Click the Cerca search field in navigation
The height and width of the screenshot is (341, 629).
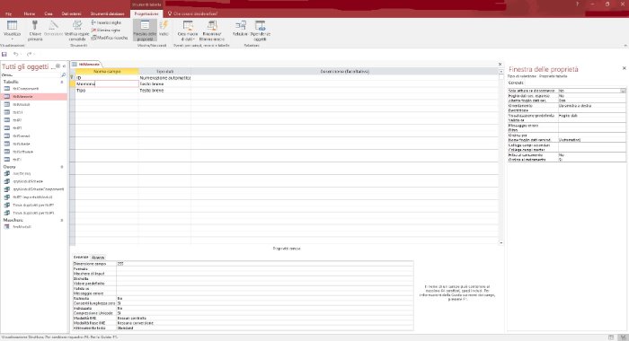(x=30, y=75)
